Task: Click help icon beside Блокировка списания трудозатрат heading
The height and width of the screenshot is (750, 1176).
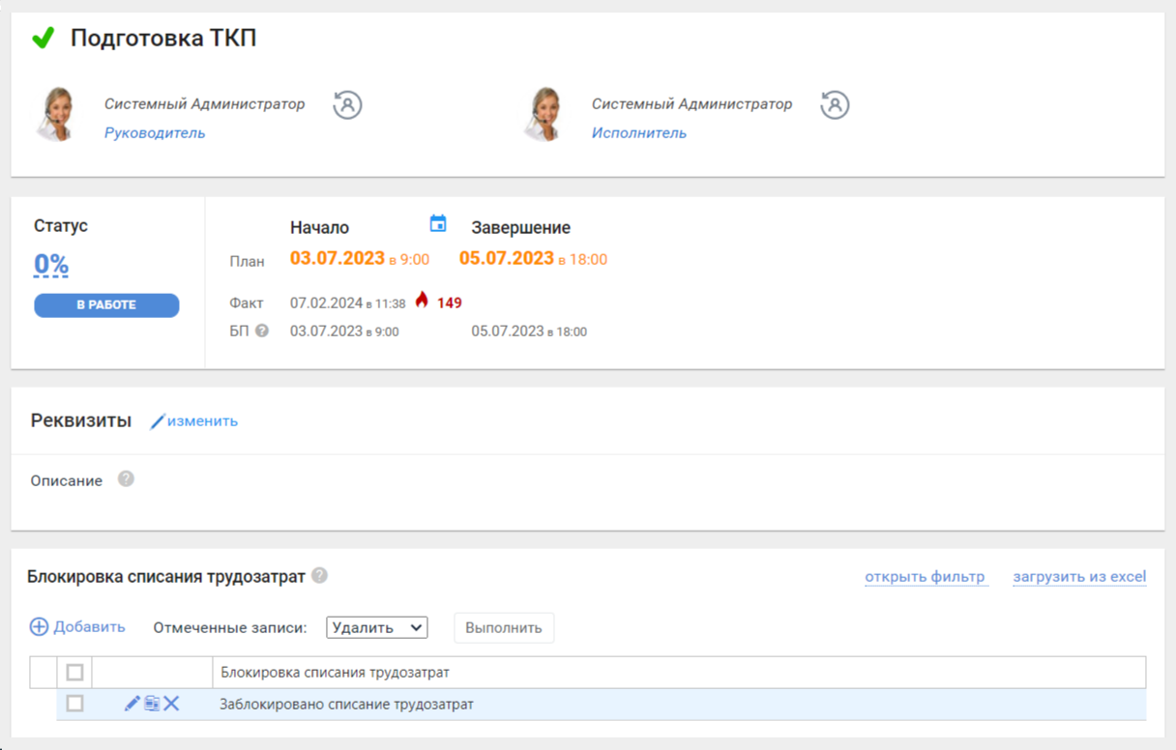Action: pos(319,576)
